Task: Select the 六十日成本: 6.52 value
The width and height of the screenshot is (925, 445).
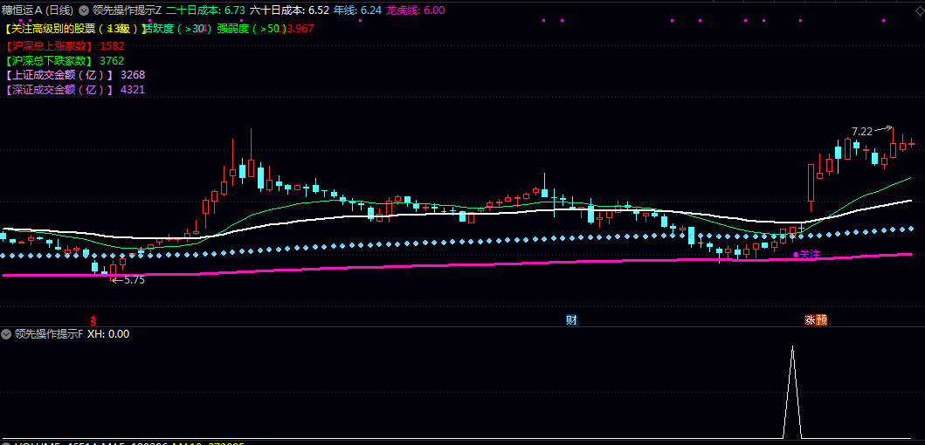Action: 289,10
